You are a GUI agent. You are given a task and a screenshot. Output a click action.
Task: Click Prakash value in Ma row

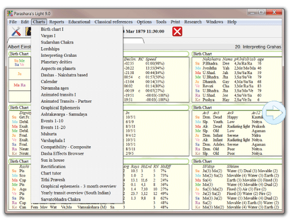[258, 126]
